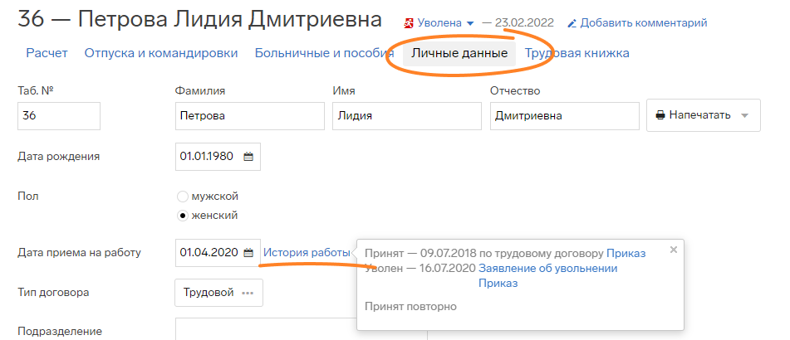Open Больничные и пособия tab
The width and height of the screenshot is (790, 340).
pos(325,53)
